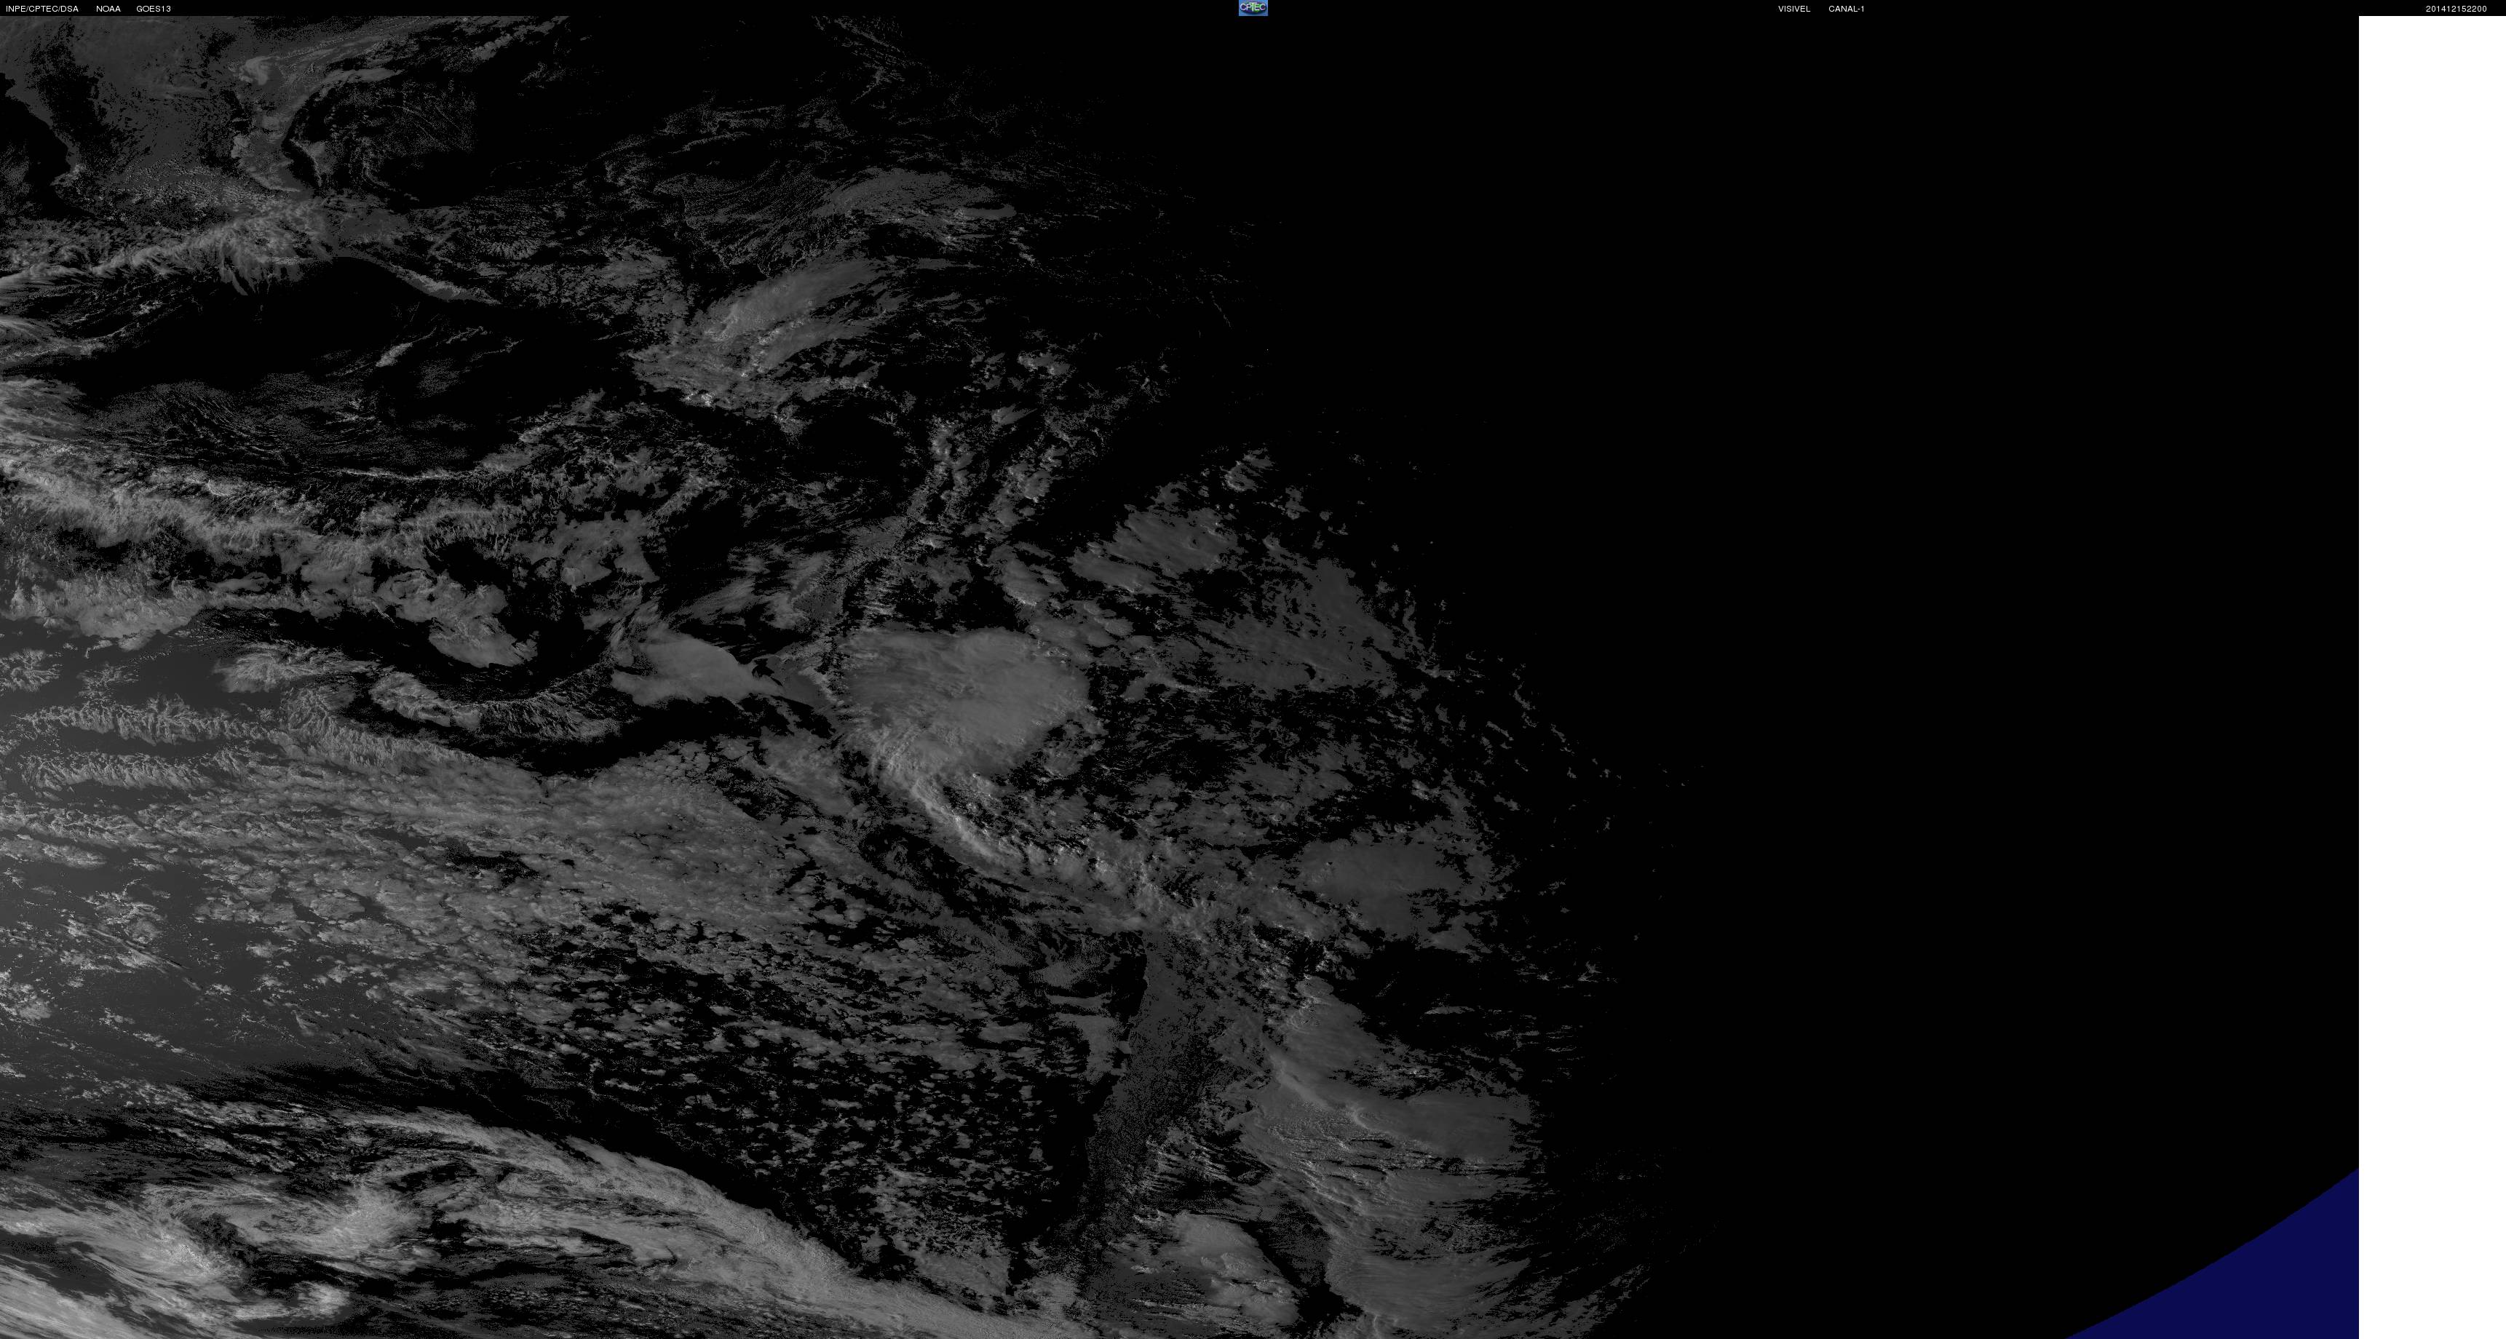Click the NOAA label in header

108,9
